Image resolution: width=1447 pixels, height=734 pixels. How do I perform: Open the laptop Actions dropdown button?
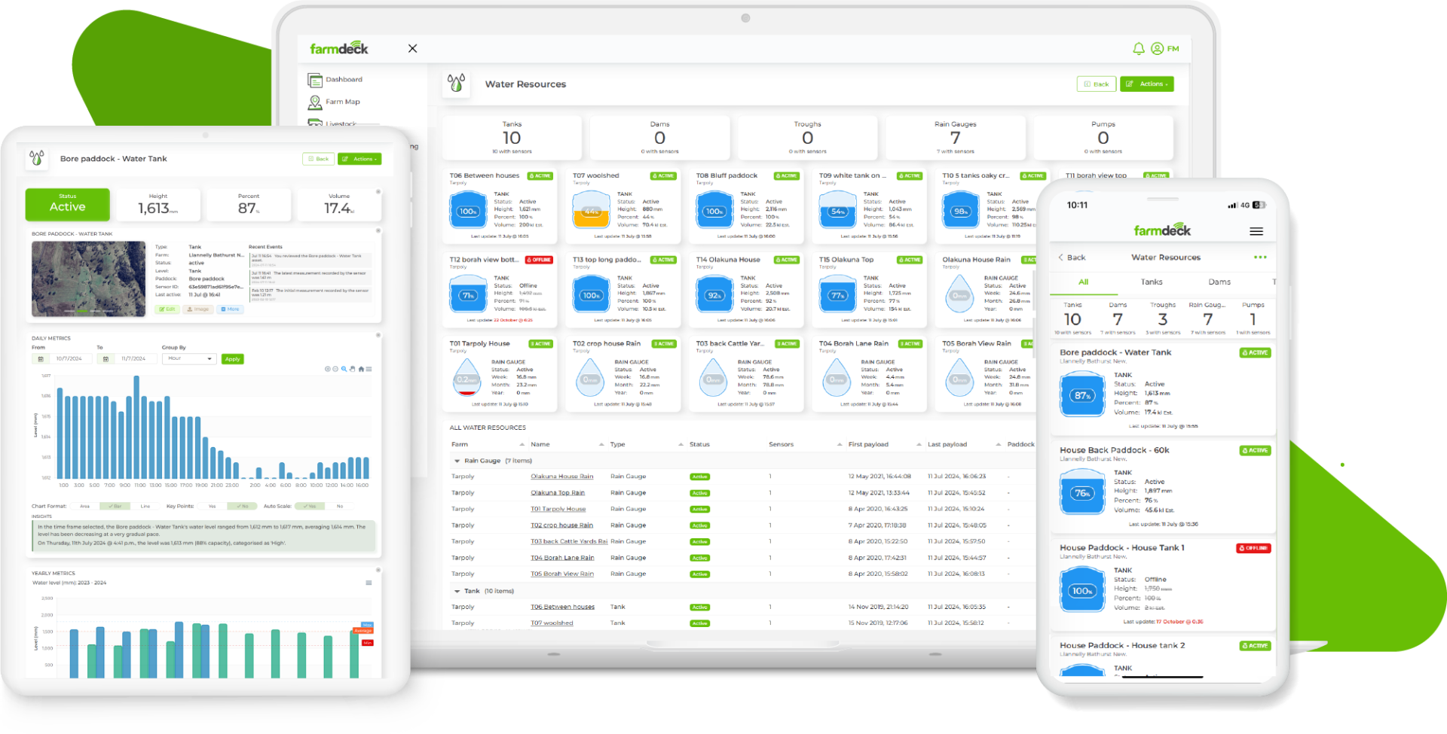tap(1146, 84)
